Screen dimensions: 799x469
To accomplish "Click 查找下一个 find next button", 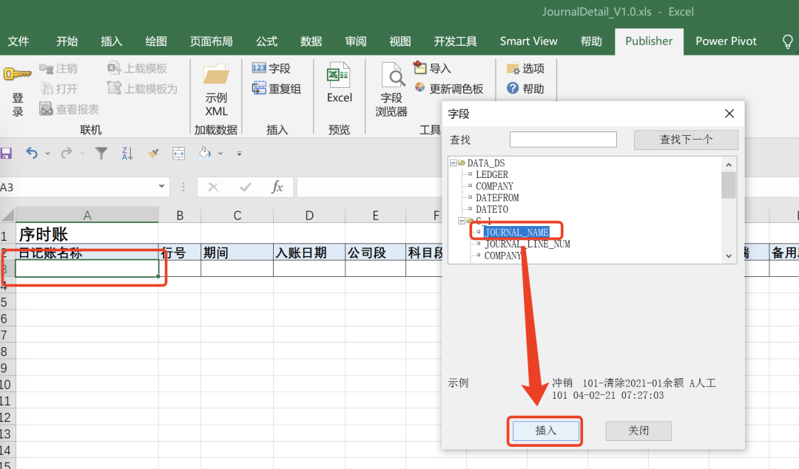I will [686, 140].
